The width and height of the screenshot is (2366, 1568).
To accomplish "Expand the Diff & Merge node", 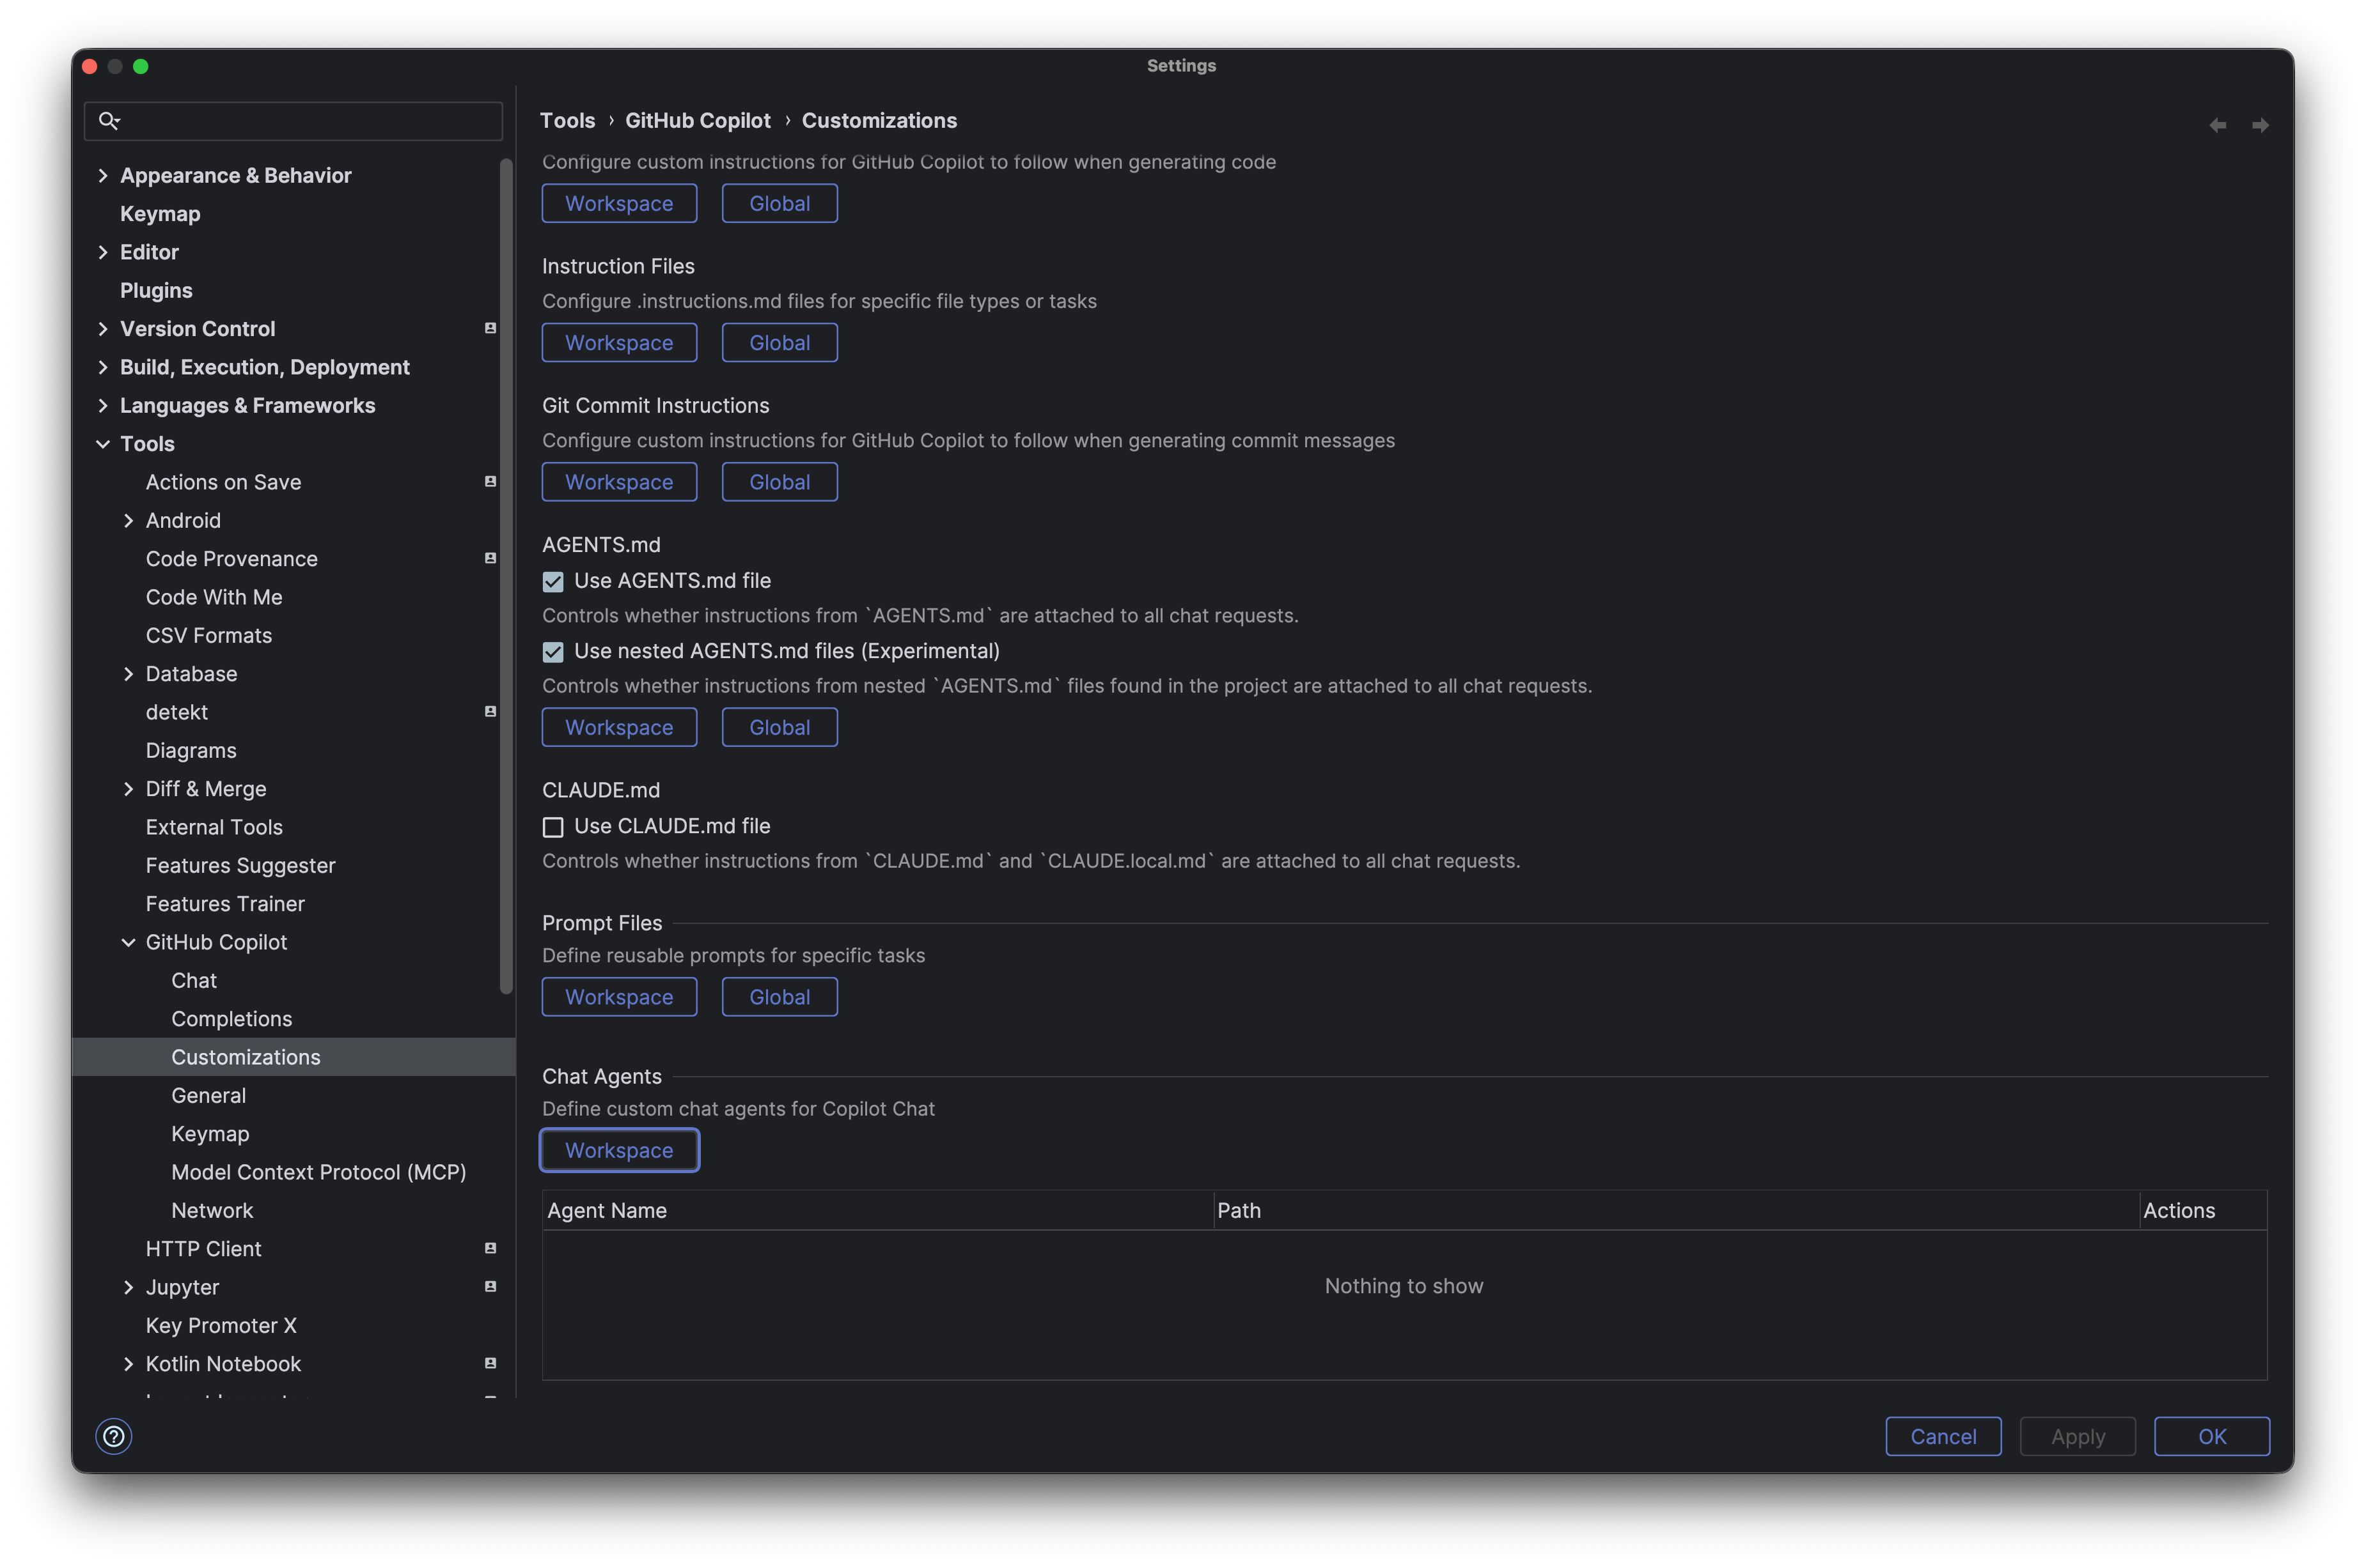I will point(128,789).
